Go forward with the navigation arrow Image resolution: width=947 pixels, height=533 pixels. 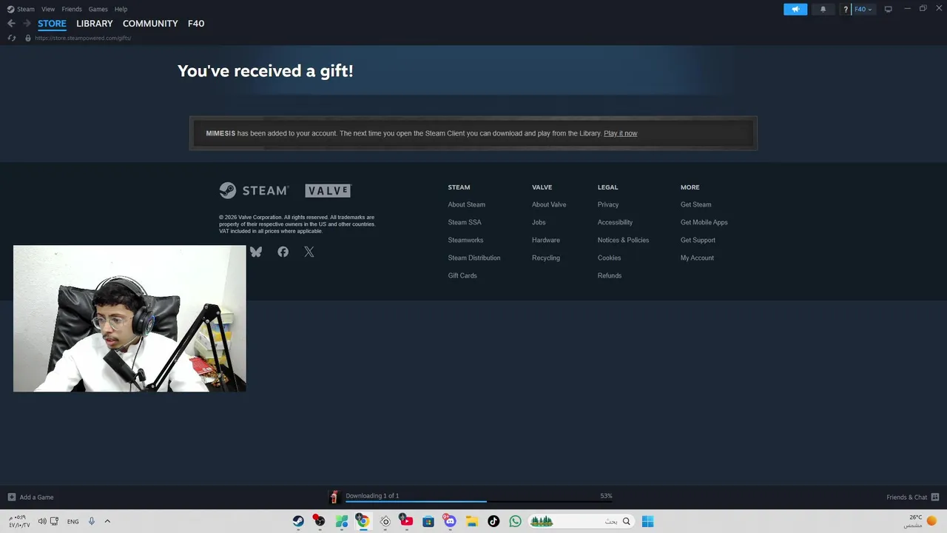(x=27, y=24)
